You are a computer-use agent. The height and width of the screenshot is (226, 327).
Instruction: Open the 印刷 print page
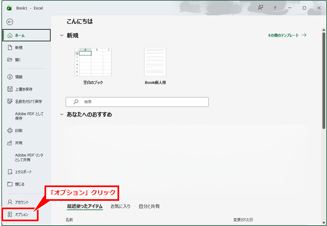[x=19, y=131]
